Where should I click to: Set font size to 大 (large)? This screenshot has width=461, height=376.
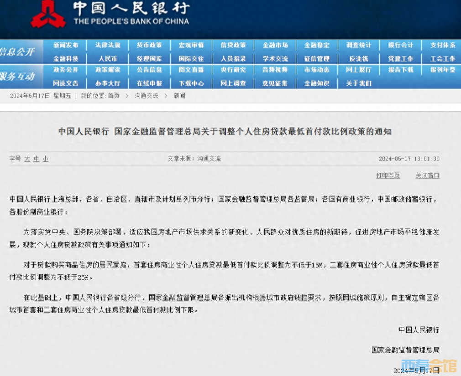[x=27, y=159]
